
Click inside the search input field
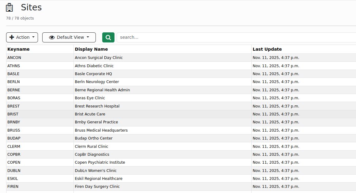[x=236, y=37]
